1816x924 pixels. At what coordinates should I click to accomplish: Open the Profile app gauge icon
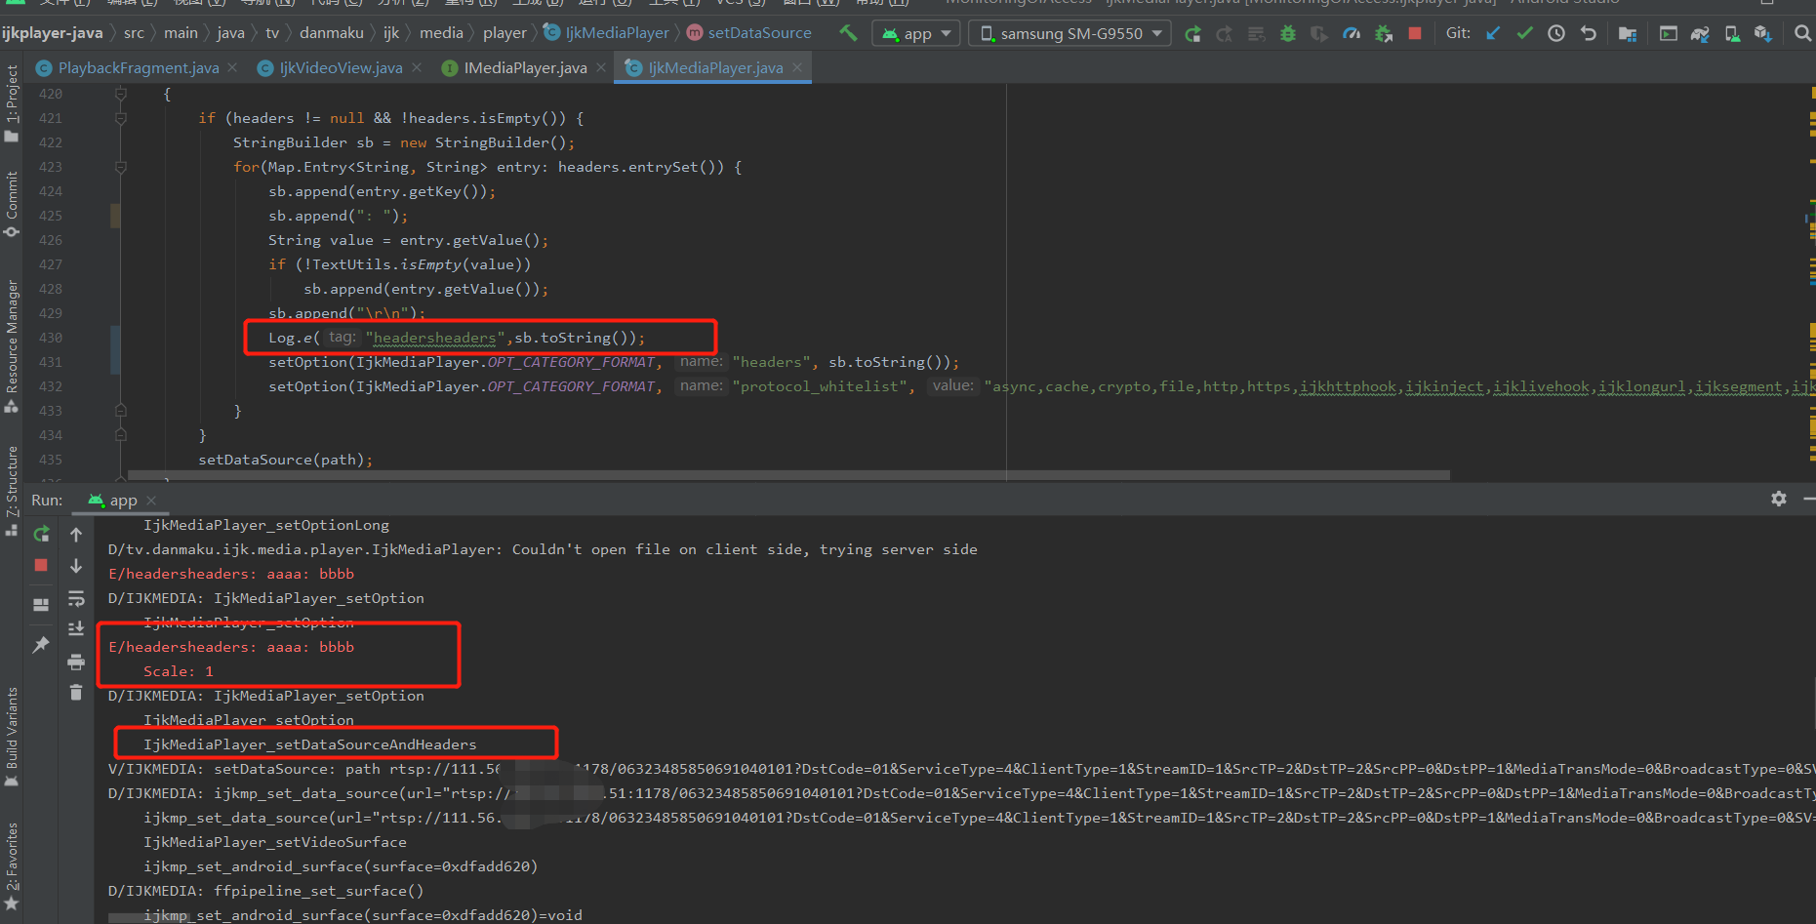click(1352, 34)
